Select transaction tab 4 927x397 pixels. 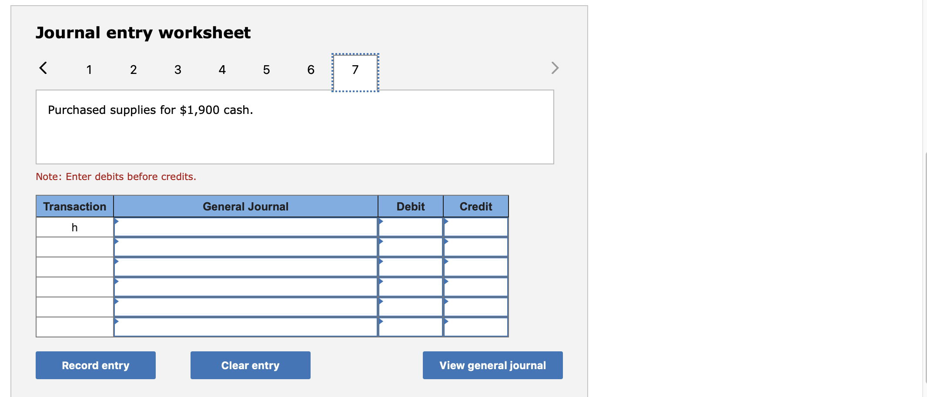pos(222,70)
